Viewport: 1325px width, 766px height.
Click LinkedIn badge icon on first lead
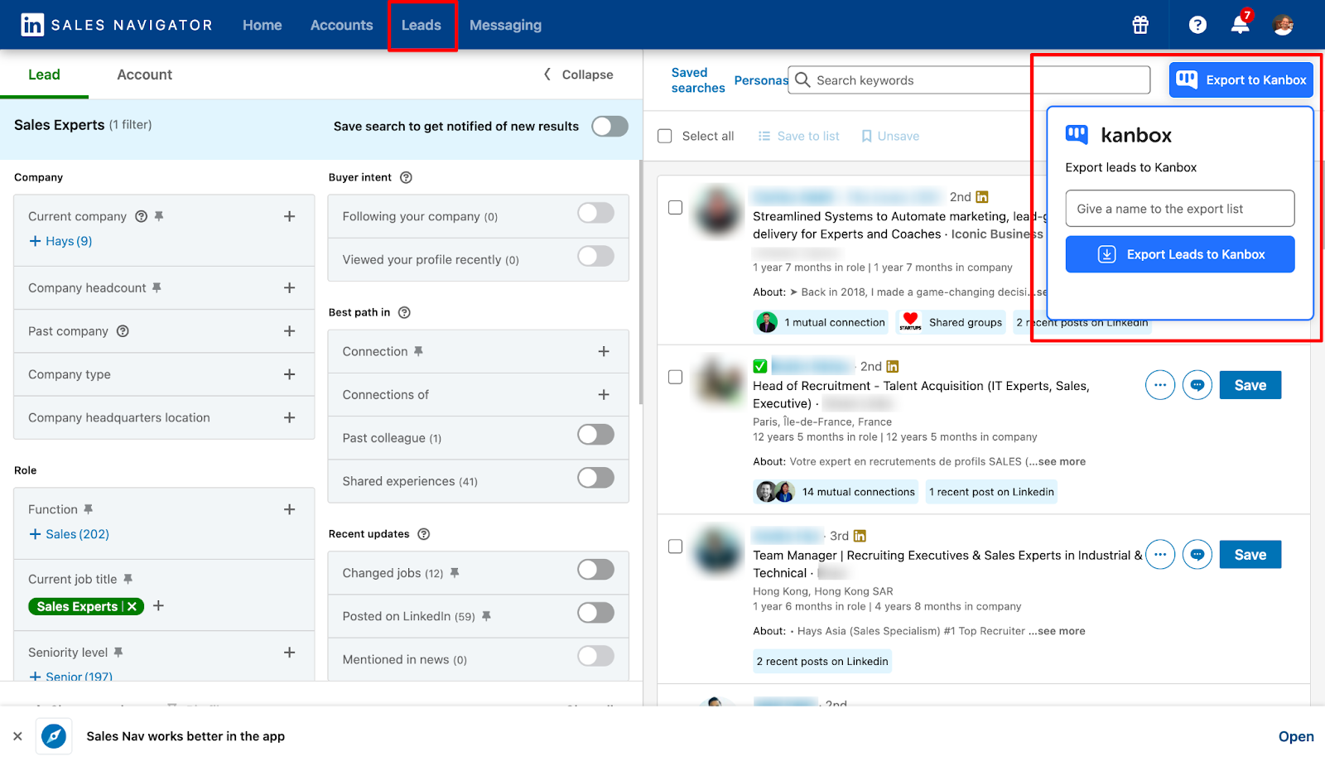coord(982,197)
